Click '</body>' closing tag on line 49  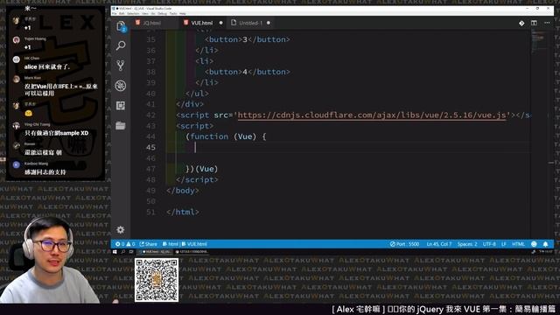183,191
